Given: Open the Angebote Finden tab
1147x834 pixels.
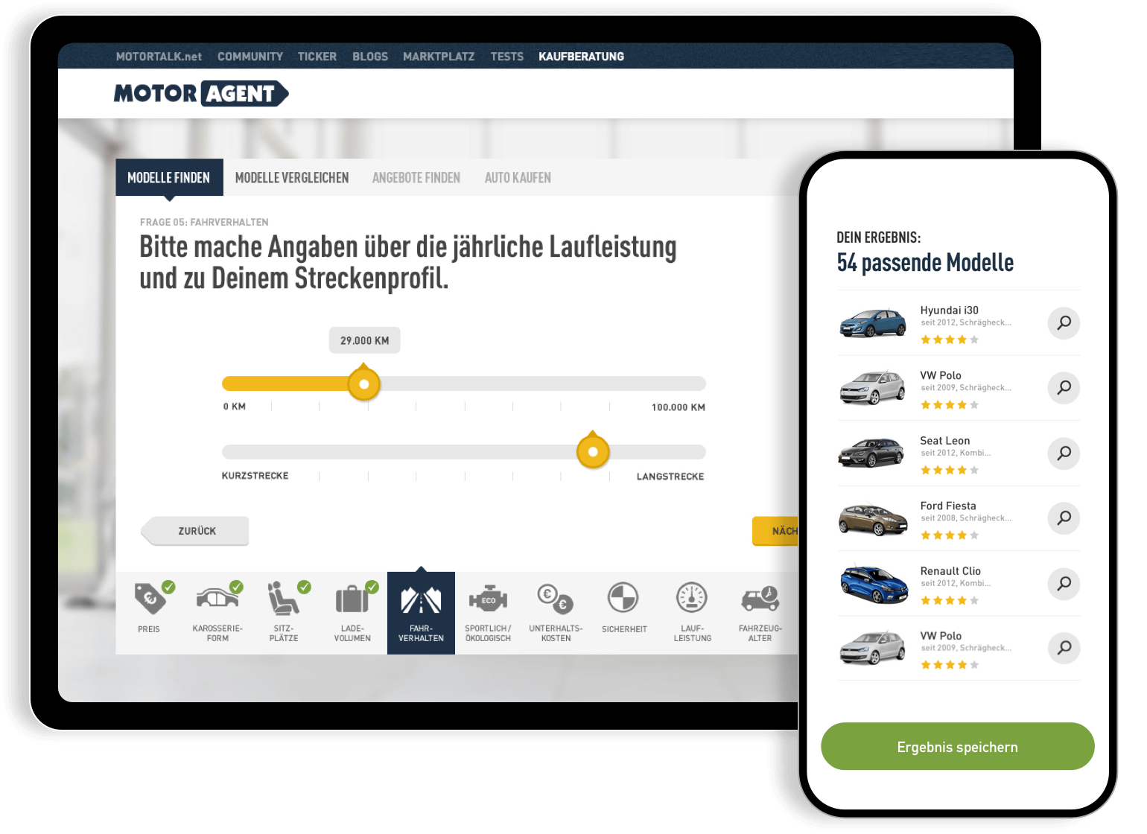Looking at the screenshot, I should (416, 178).
